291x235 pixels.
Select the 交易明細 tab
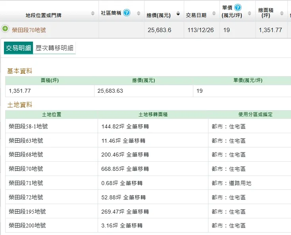click(x=18, y=48)
